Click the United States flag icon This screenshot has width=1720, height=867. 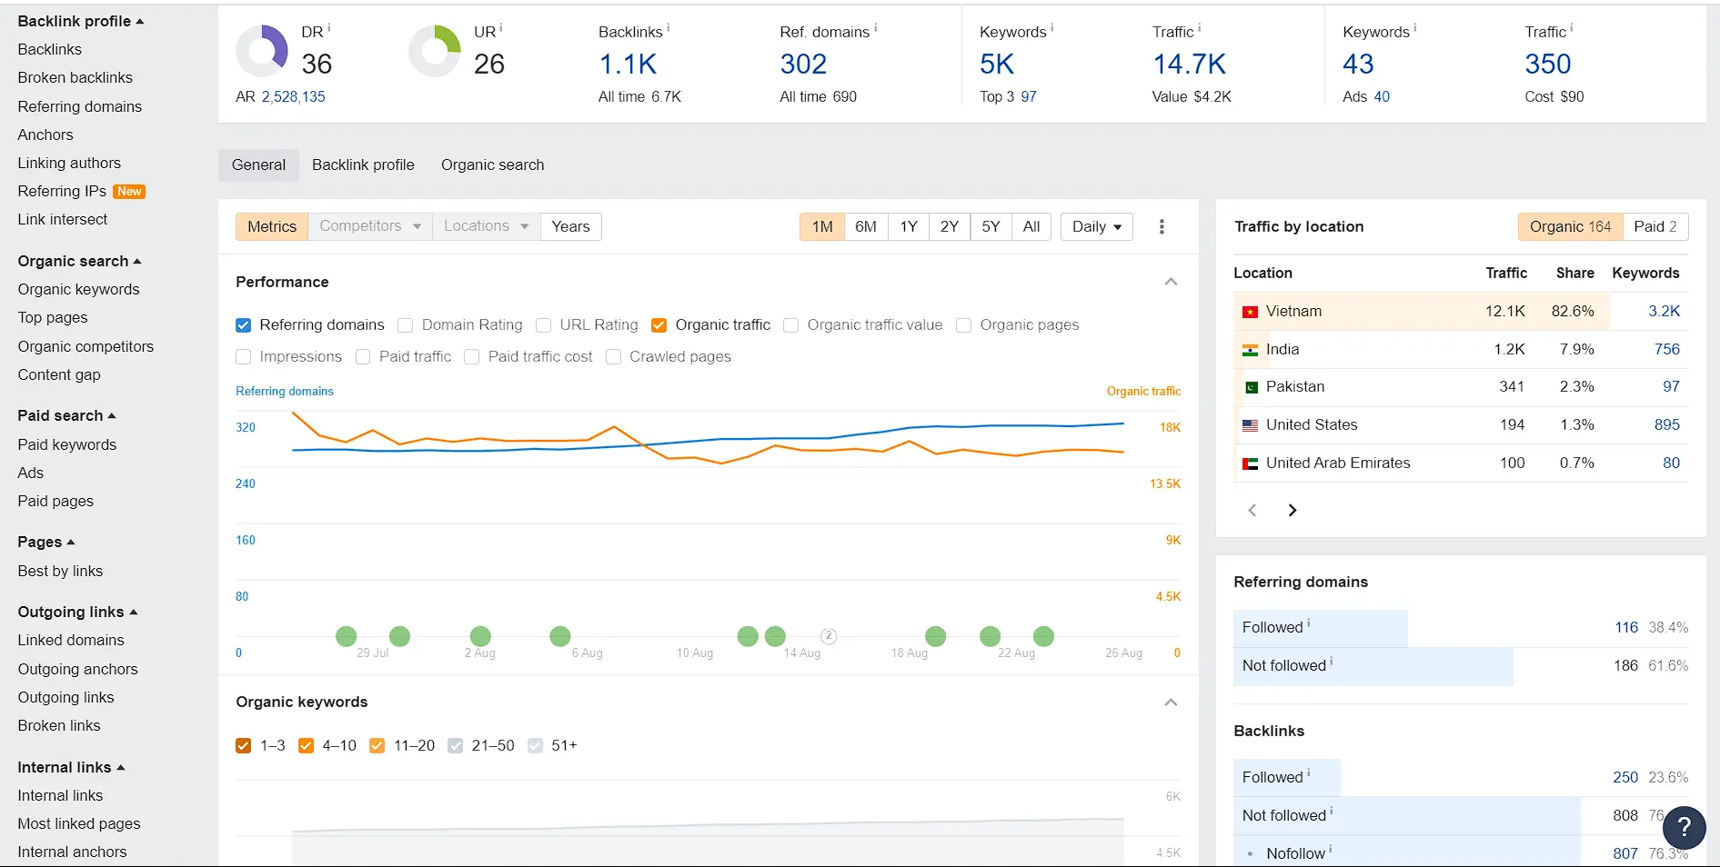point(1251,425)
